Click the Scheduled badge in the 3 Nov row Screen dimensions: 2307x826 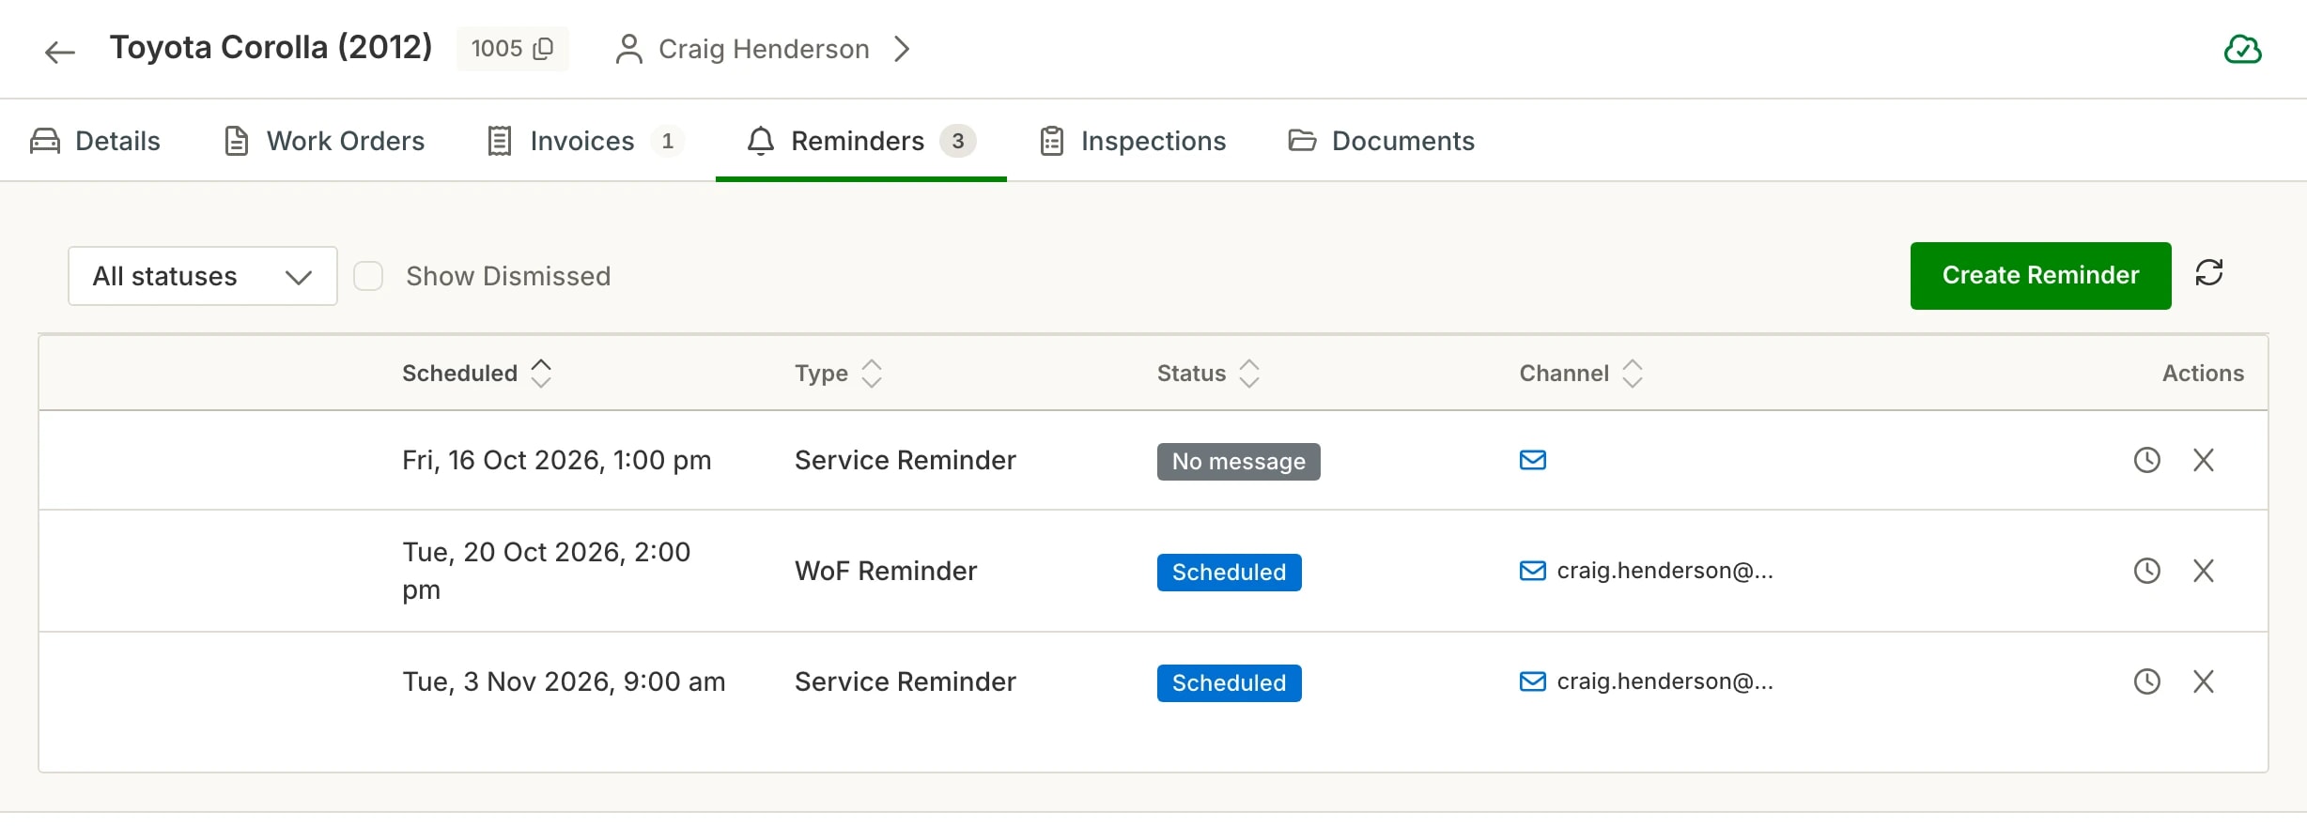click(x=1229, y=683)
